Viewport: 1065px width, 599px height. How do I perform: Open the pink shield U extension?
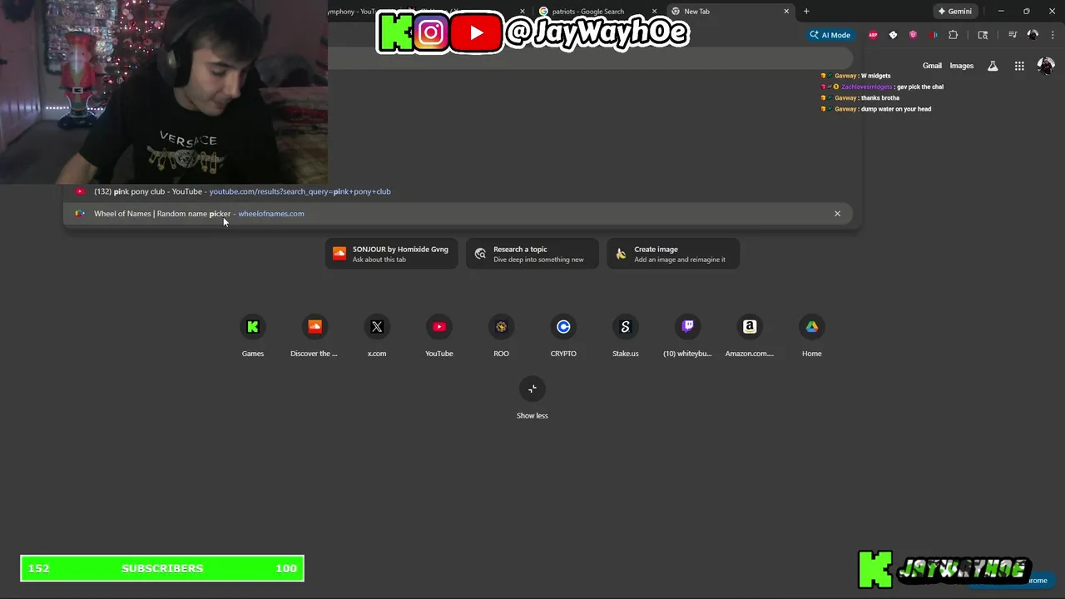(x=913, y=35)
